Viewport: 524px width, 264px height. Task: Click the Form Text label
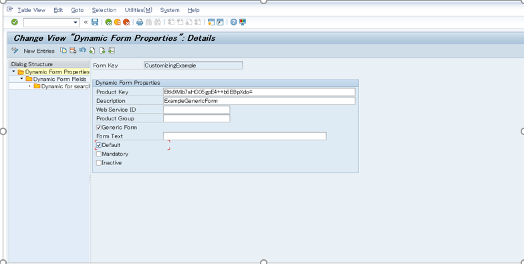[110, 136]
